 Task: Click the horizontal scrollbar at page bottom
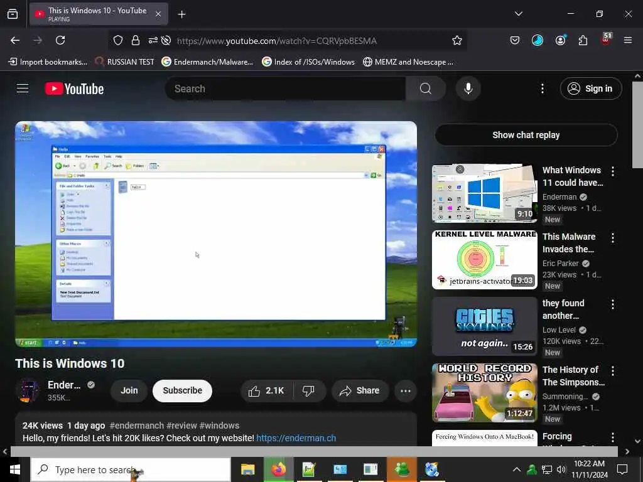click(314, 451)
